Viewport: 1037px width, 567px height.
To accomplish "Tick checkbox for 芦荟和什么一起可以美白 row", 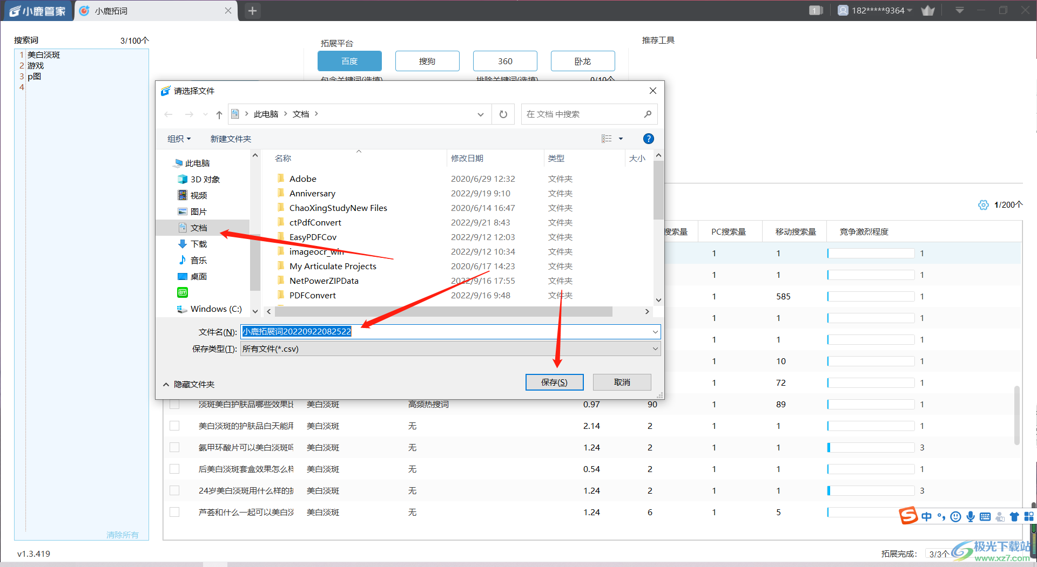I will click(x=174, y=512).
